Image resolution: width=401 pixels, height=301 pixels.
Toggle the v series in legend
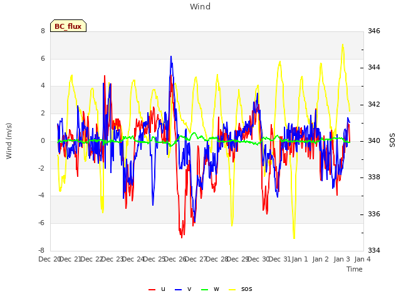[183, 289]
